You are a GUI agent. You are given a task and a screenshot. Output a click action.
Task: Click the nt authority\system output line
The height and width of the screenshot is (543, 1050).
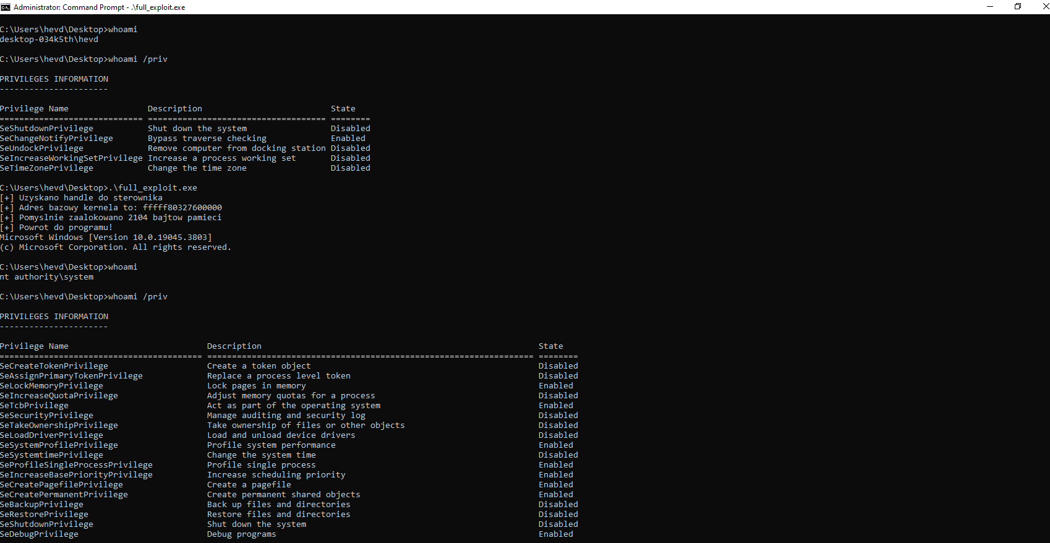pos(47,277)
